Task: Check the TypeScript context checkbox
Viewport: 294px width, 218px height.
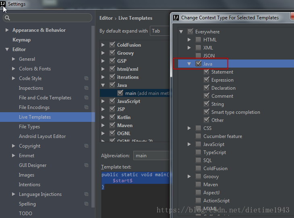Action: coord(199,152)
